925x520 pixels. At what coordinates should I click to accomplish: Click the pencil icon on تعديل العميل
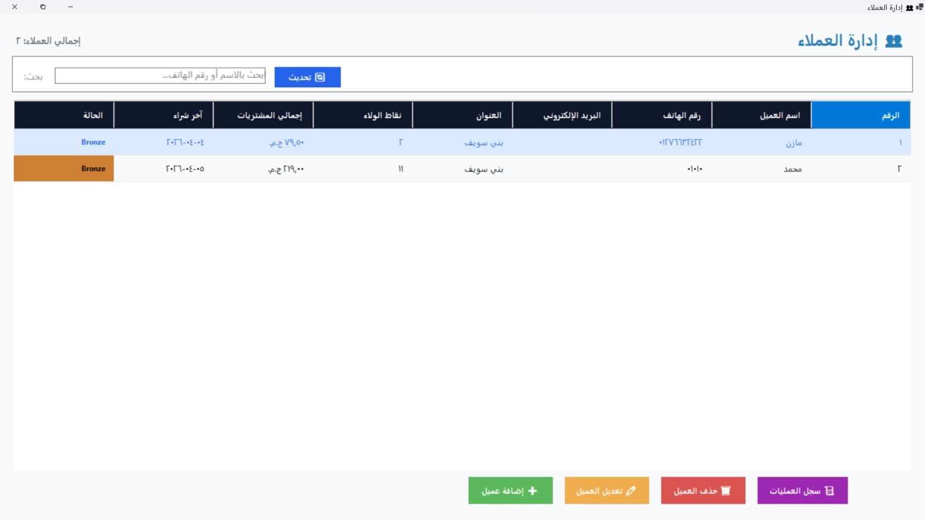(631, 491)
